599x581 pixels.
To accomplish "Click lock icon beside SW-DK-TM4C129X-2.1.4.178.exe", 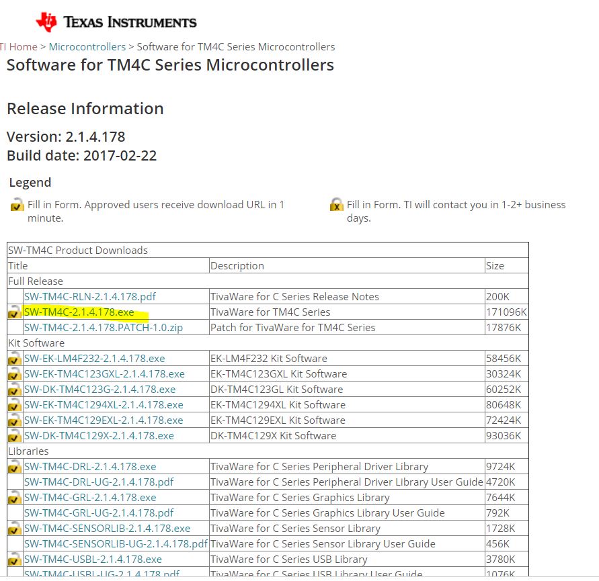I will pos(15,435).
